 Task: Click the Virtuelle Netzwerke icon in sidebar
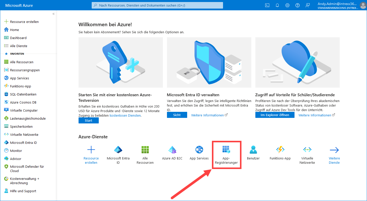pyautogui.click(x=6, y=135)
